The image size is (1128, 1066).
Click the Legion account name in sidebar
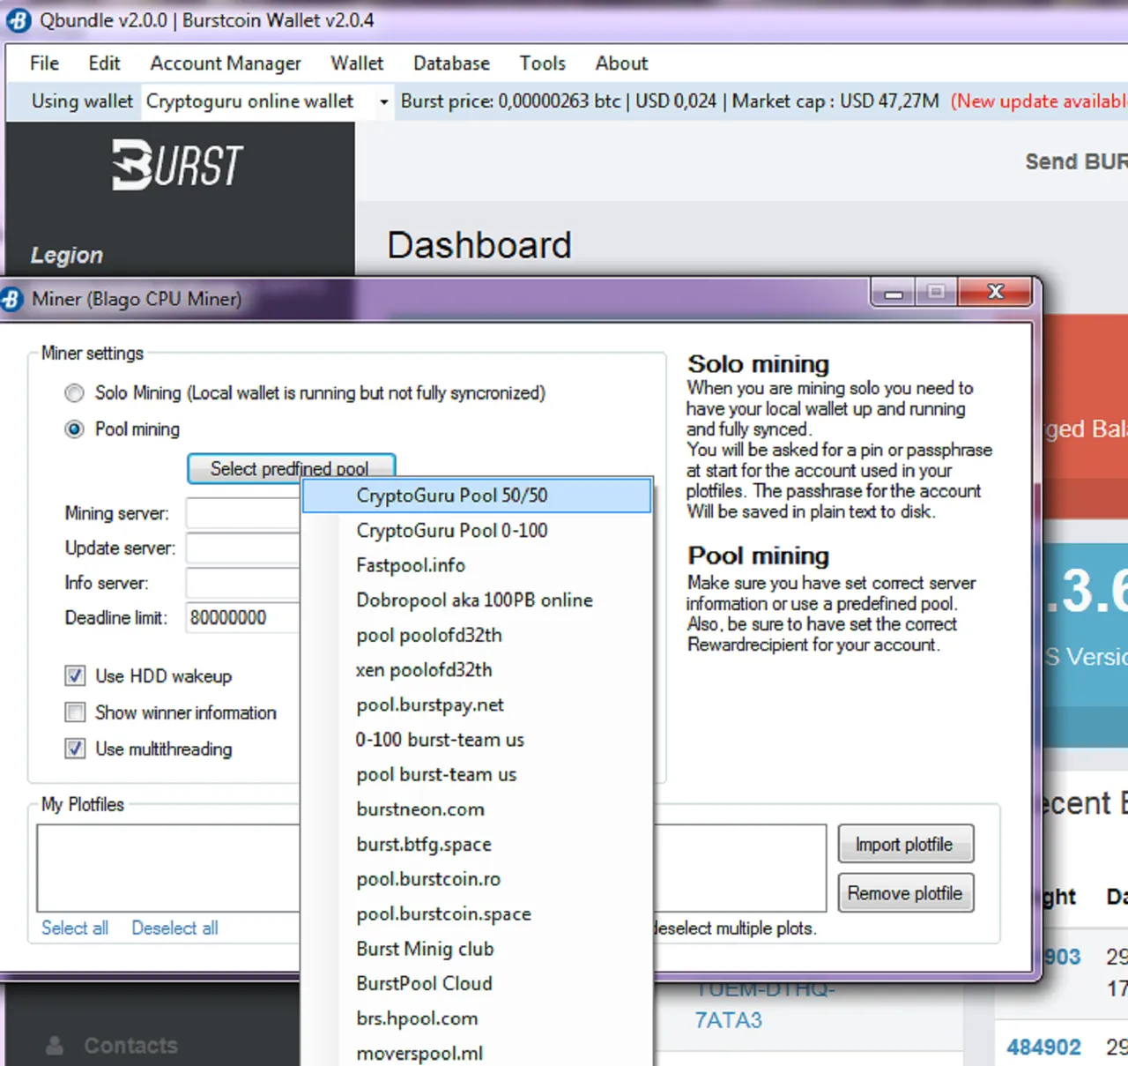point(67,256)
